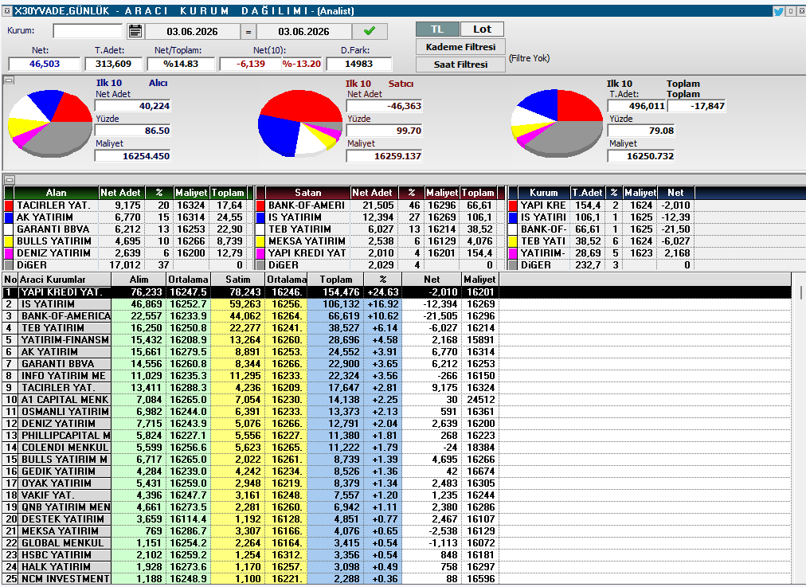The image size is (806, 587).
Task: Sort by the Alan column header
Action: (56, 193)
